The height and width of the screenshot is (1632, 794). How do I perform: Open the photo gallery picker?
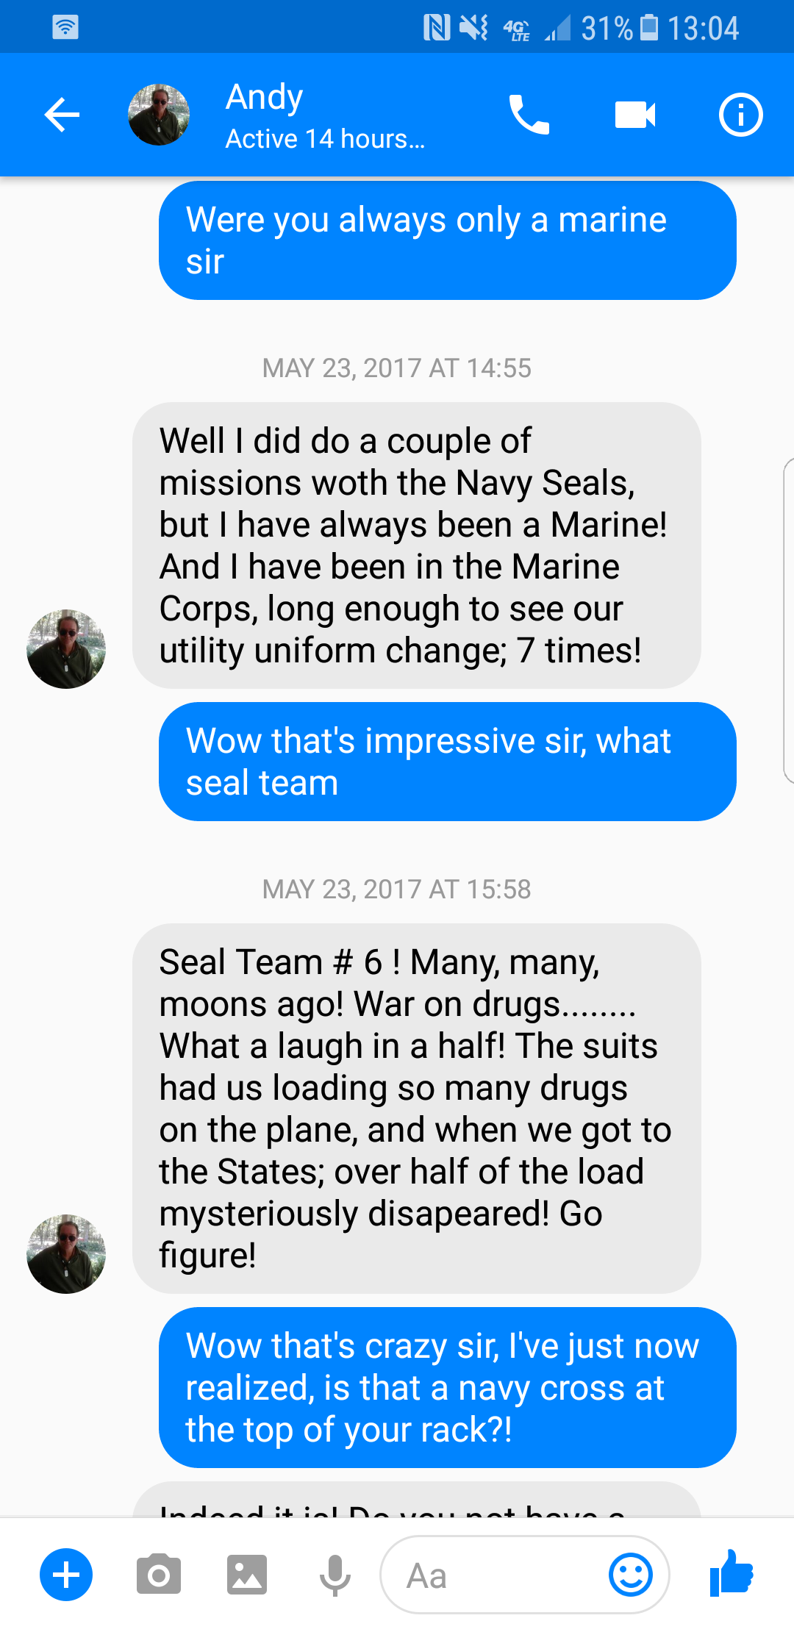tap(247, 1575)
